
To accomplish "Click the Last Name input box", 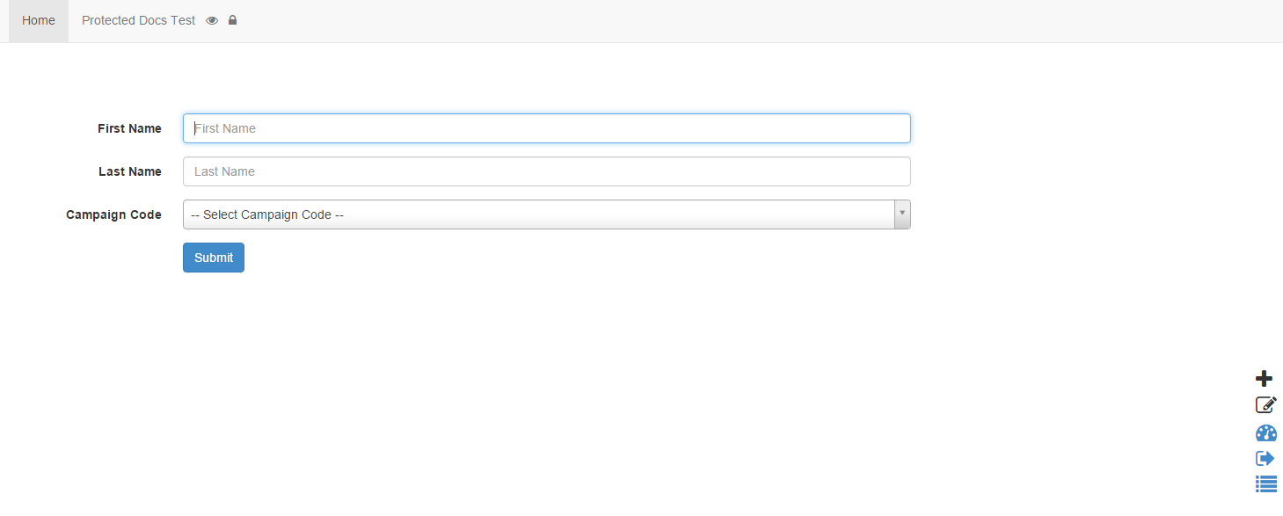I will click(545, 171).
